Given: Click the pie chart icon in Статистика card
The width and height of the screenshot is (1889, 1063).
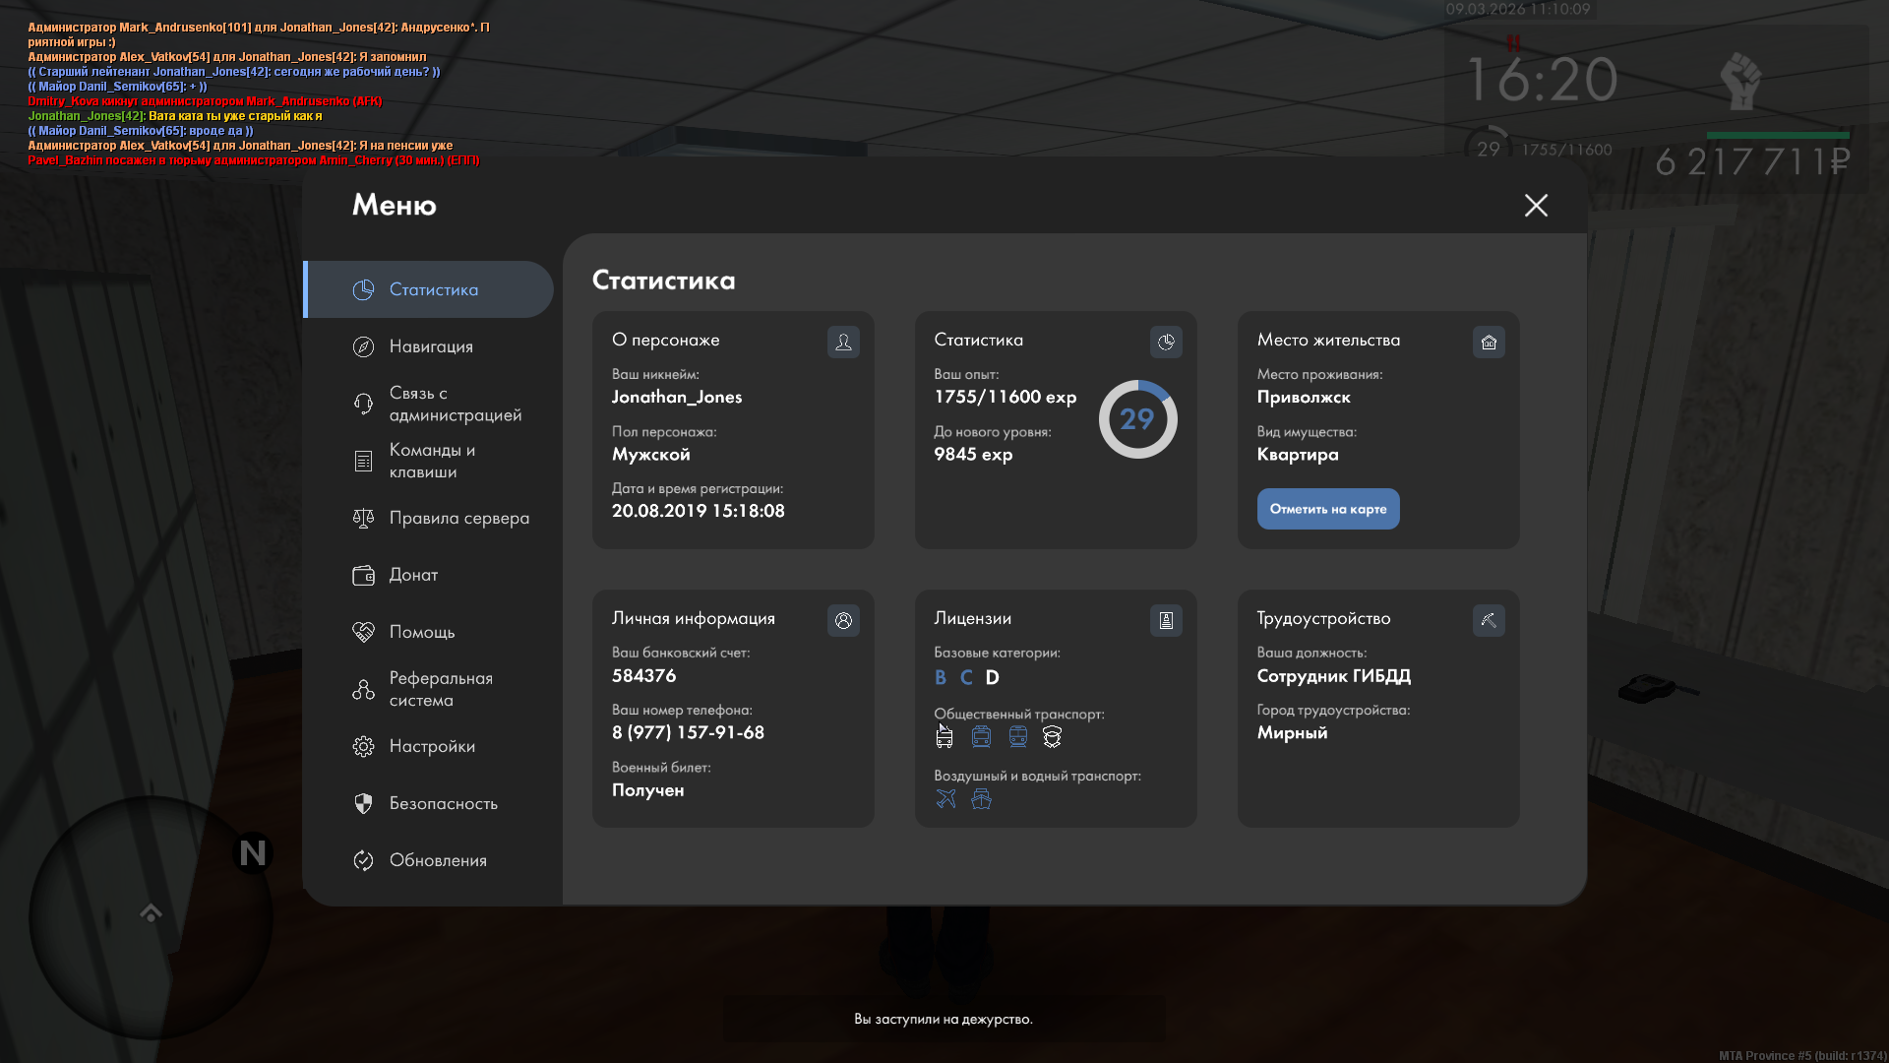Looking at the screenshot, I should 1166,342.
